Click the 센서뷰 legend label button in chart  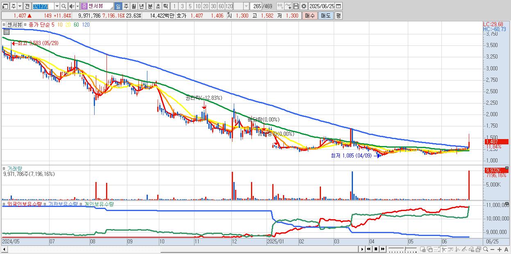pyautogui.click(x=14, y=25)
